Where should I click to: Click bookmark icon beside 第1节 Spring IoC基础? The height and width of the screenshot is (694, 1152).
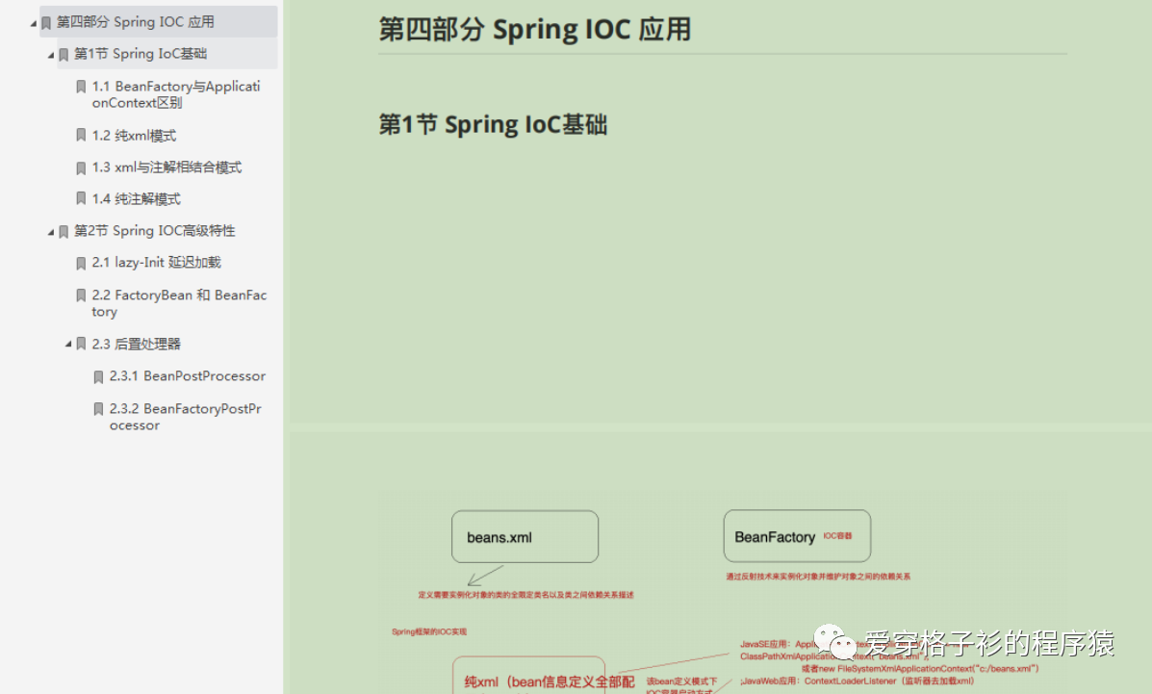point(64,55)
